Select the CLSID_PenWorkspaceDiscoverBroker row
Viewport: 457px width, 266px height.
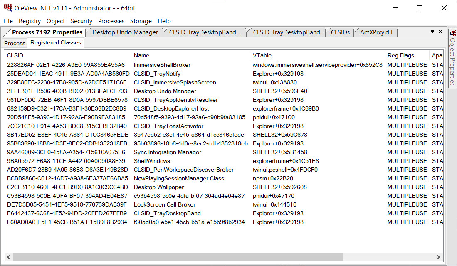pos(224,170)
